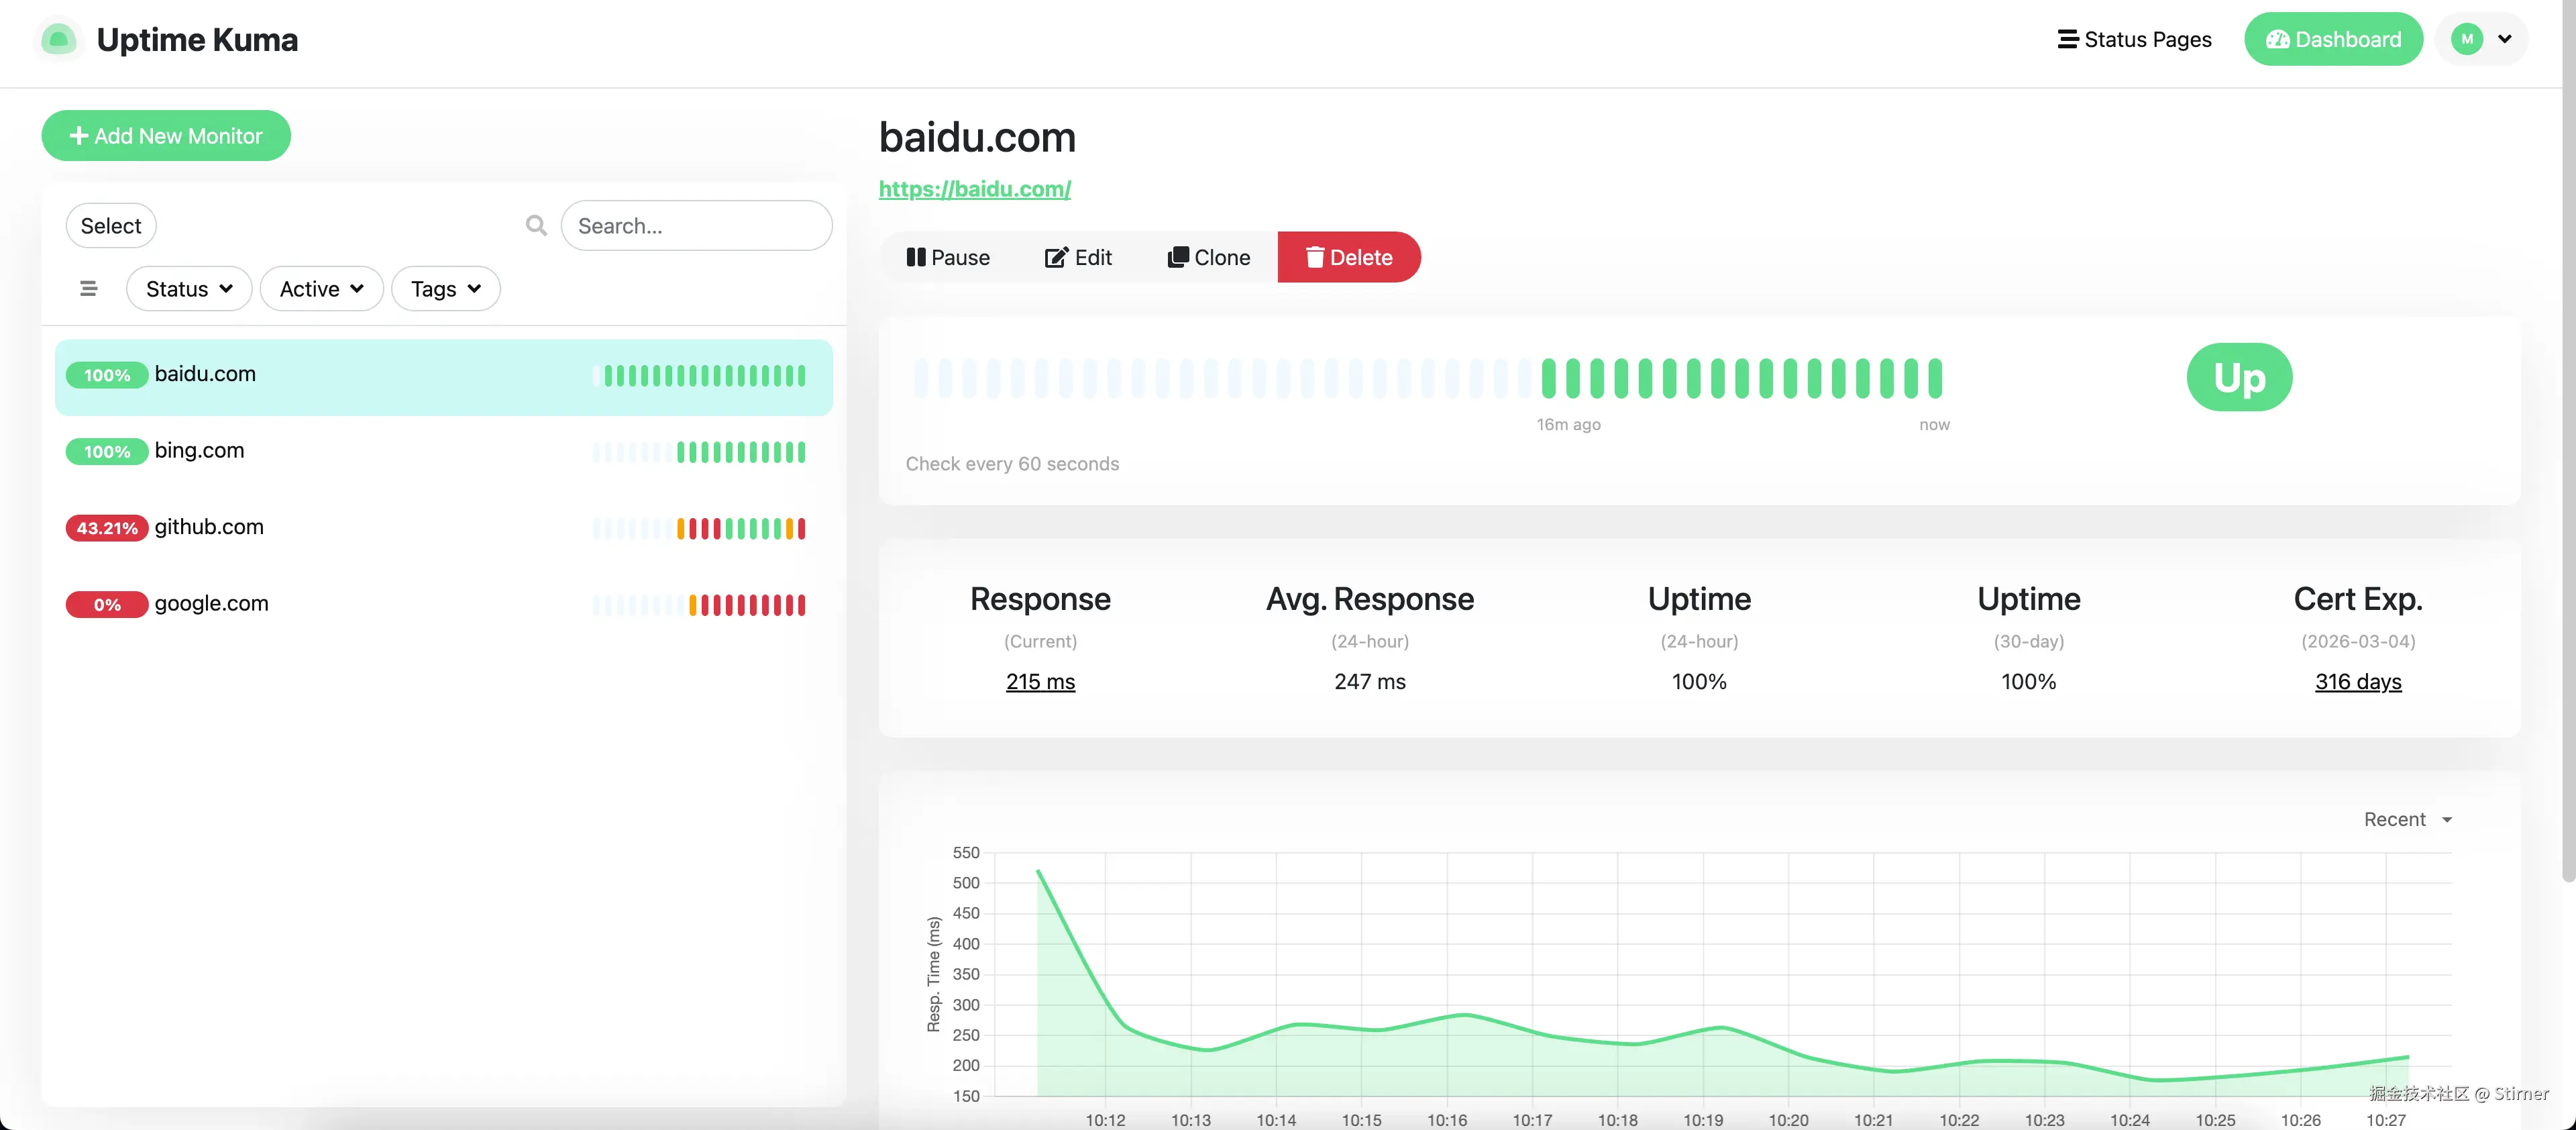This screenshot has width=2576, height=1130.
Task: Click the 100% uptime badge for baidu.com
Action: click(x=107, y=376)
